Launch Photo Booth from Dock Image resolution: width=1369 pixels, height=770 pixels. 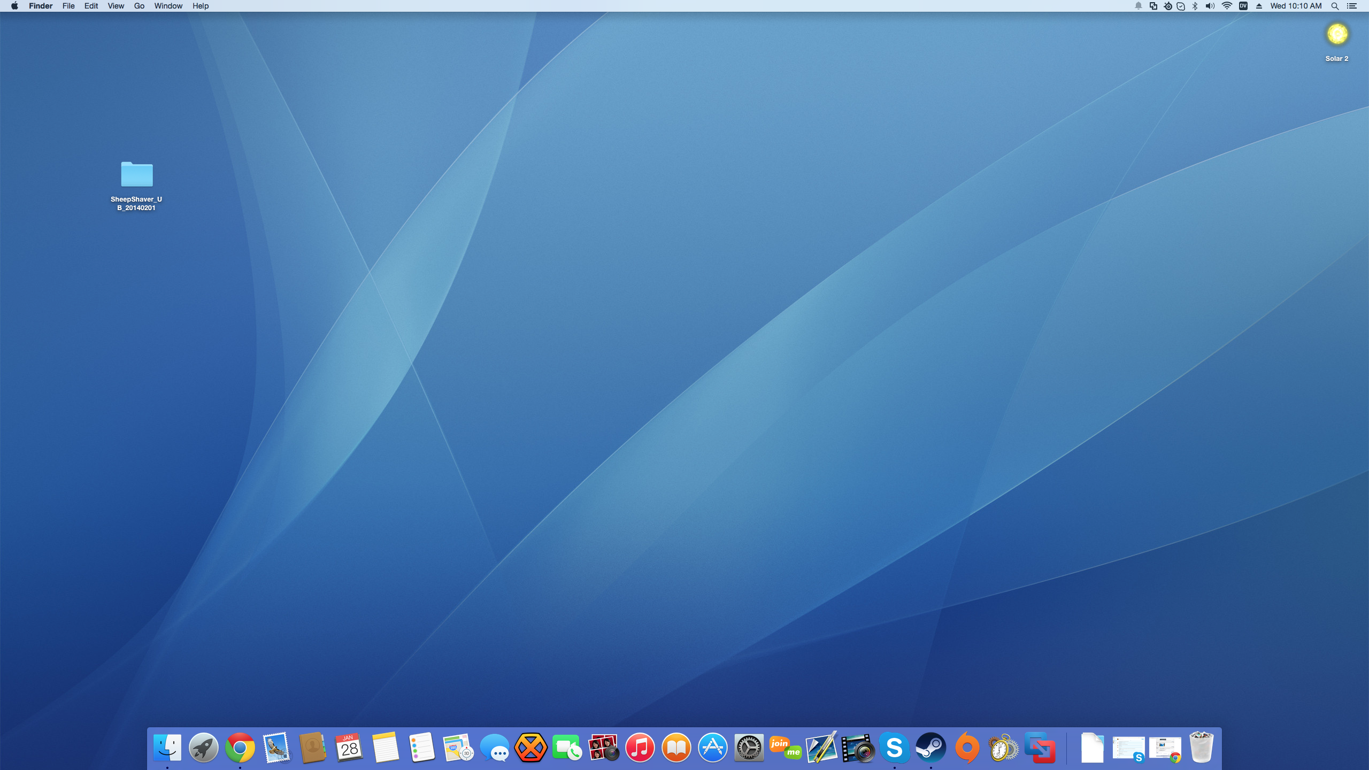(x=603, y=748)
